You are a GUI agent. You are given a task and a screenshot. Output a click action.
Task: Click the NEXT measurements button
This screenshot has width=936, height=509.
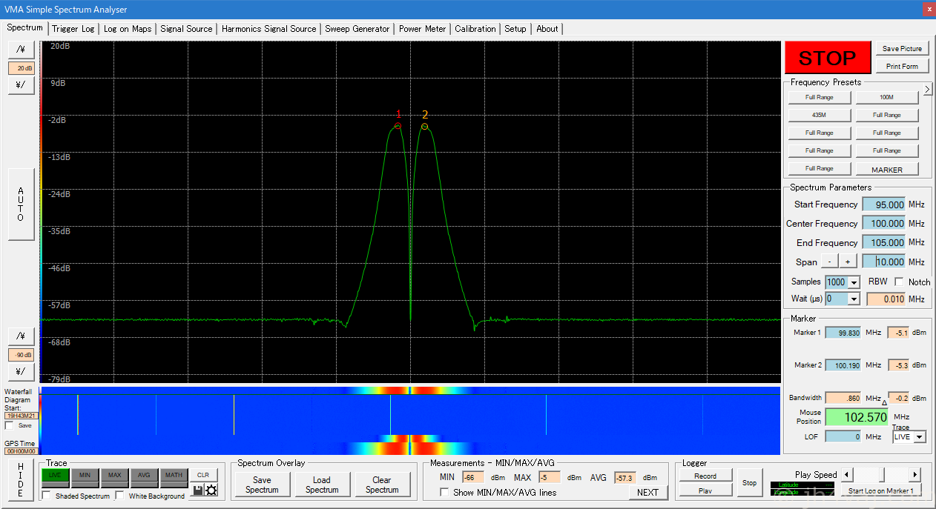(x=647, y=492)
